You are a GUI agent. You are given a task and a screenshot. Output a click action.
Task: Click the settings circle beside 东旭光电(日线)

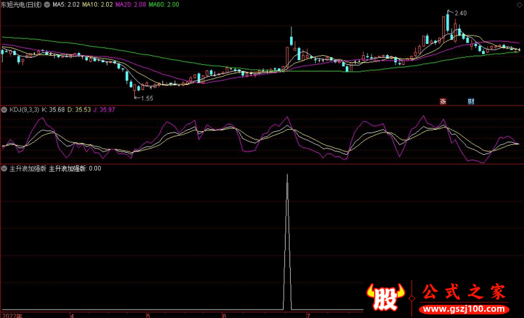[47, 5]
